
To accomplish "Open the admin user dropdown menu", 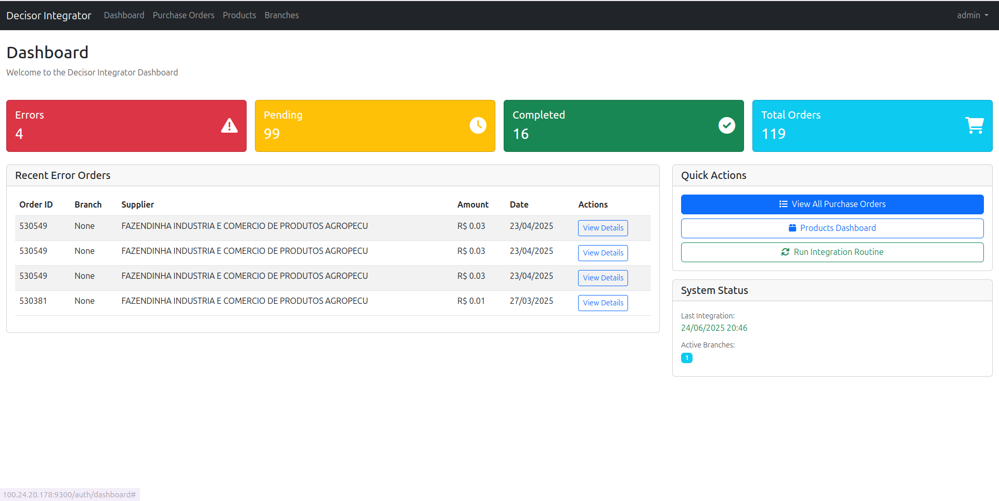I will (x=972, y=16).
